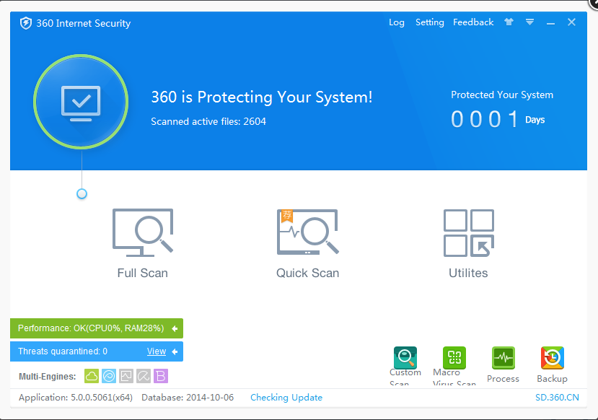Open the Feedback menu
This screenshot has width=598, height=420.
[473, 22]
